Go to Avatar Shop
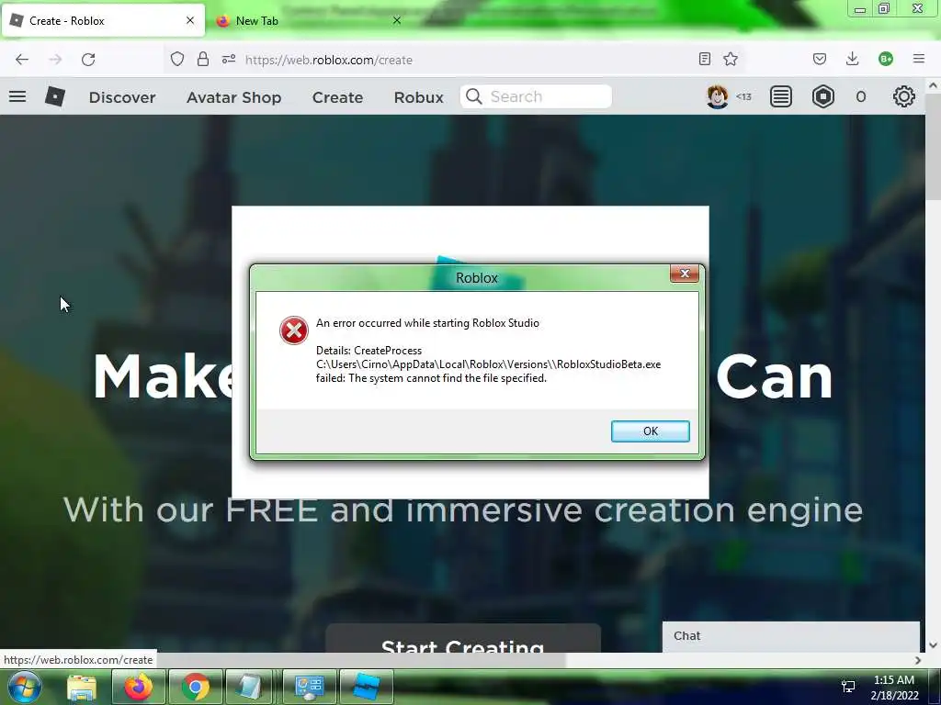 point(234,97)
